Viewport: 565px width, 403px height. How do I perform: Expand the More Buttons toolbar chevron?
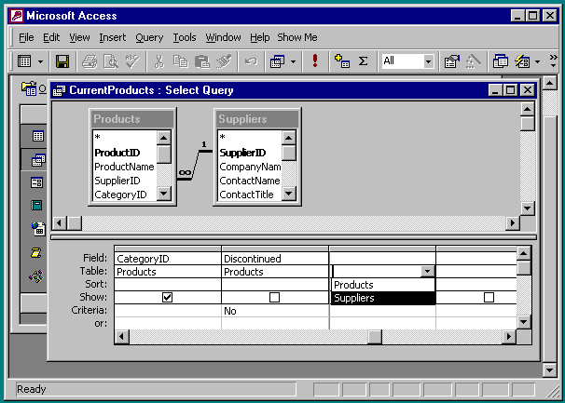(553, 61)
